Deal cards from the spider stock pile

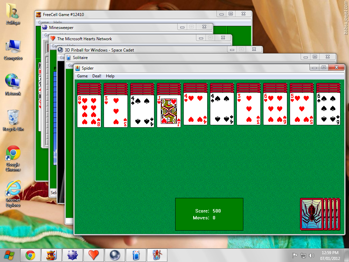click(x=320, y=214)
